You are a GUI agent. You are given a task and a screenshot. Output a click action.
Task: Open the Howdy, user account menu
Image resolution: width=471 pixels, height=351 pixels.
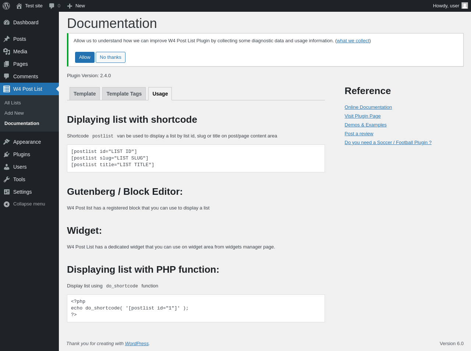450,6
